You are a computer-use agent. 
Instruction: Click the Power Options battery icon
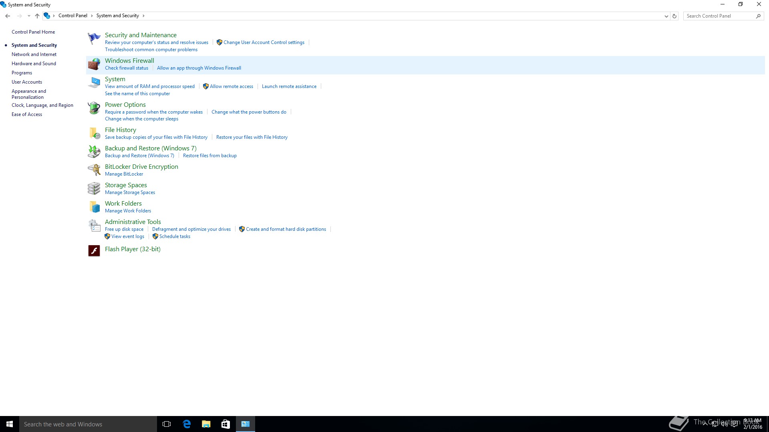(x=94, y=108)
